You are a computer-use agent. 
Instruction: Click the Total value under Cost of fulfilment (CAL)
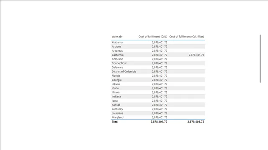[x=159, y=122]
